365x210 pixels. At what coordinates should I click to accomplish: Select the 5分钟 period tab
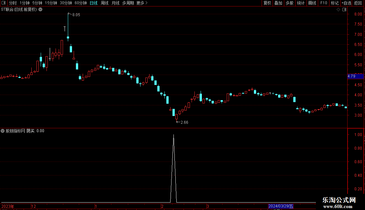(x=37, y=3)
